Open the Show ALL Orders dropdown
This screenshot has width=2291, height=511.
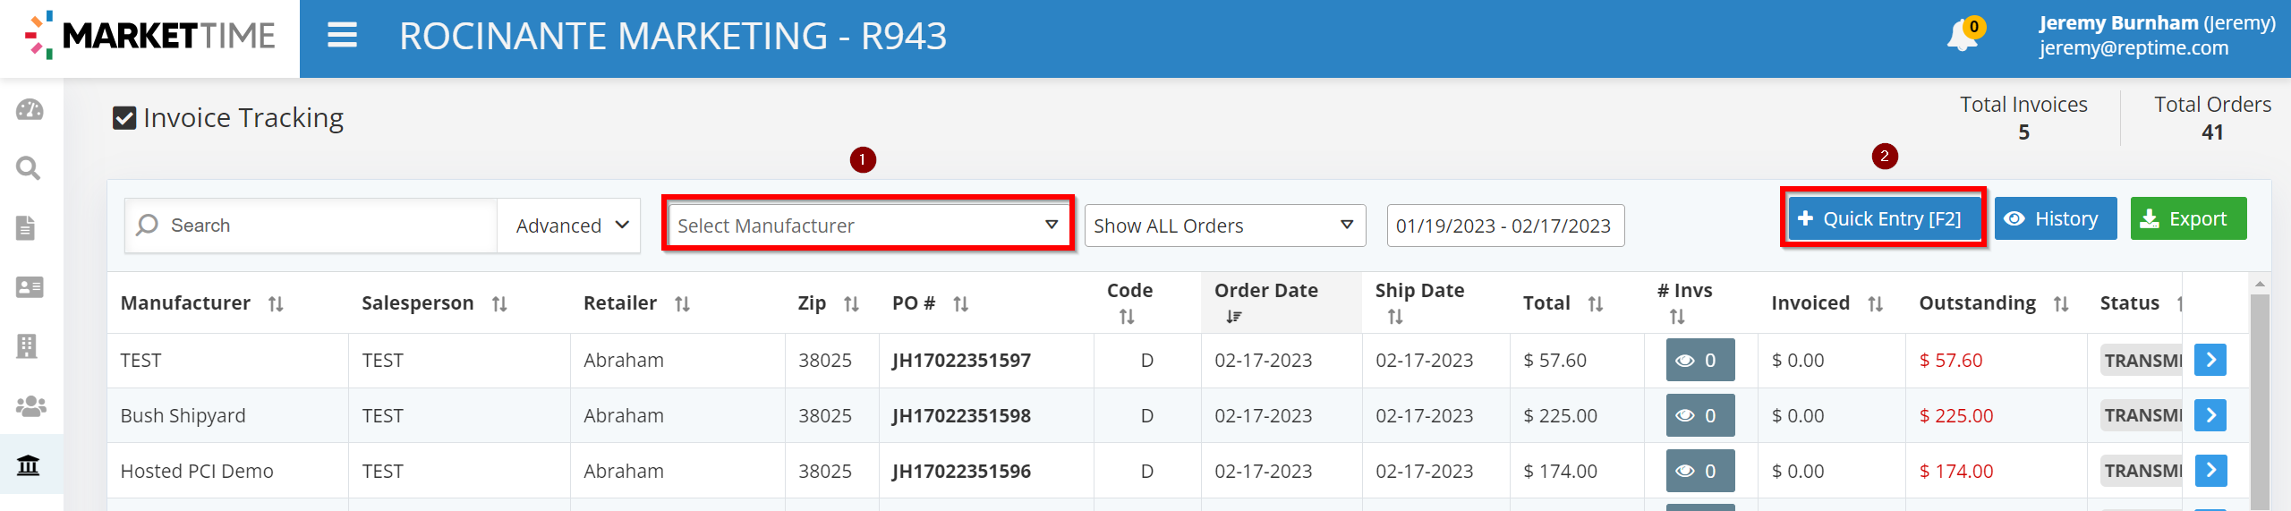pos(1225,226)
